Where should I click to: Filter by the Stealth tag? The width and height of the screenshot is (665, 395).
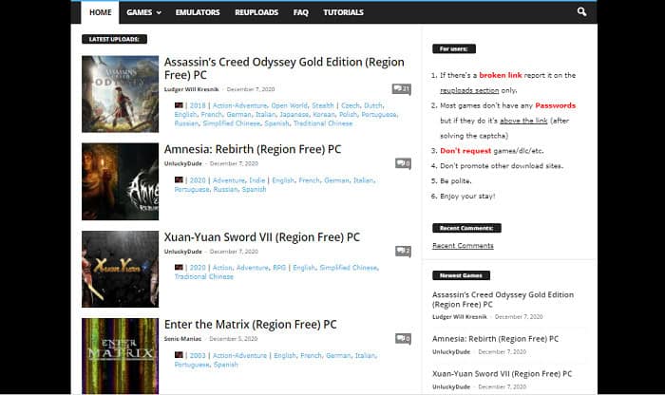(323, 105)
